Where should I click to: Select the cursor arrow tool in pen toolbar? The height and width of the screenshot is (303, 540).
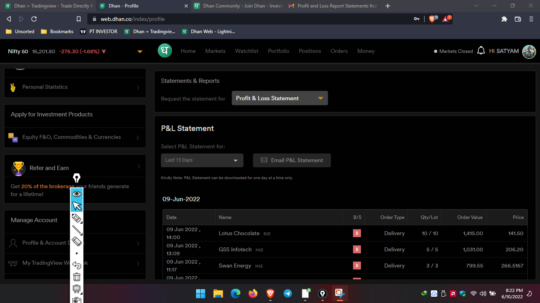coord(77,206)
